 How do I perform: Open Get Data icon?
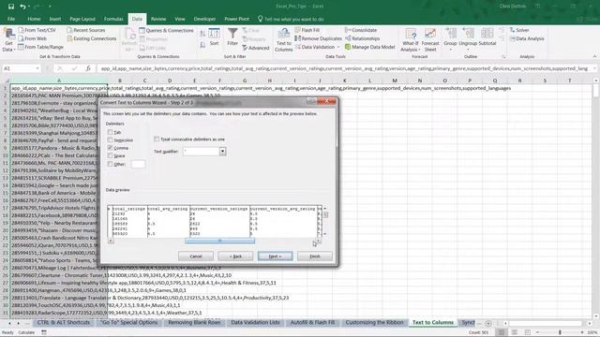(8, 39)
